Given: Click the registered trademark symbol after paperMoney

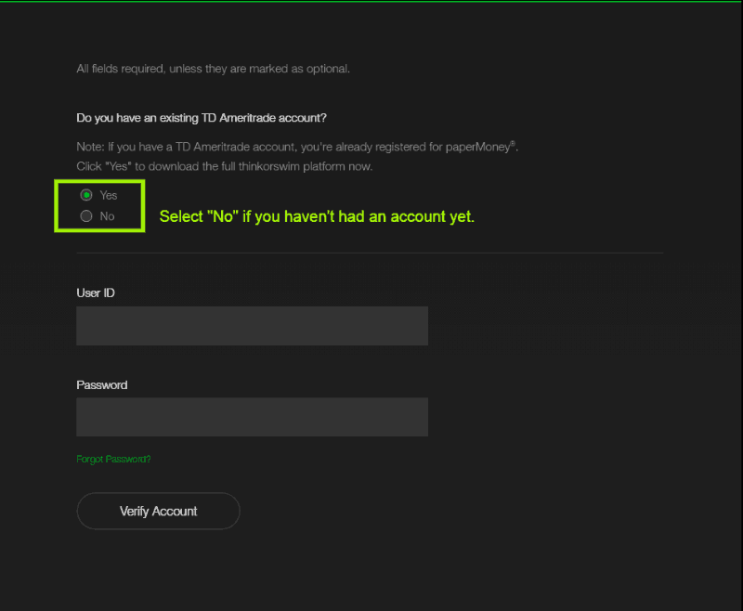Looking at the screenshot, I should 515,144.
